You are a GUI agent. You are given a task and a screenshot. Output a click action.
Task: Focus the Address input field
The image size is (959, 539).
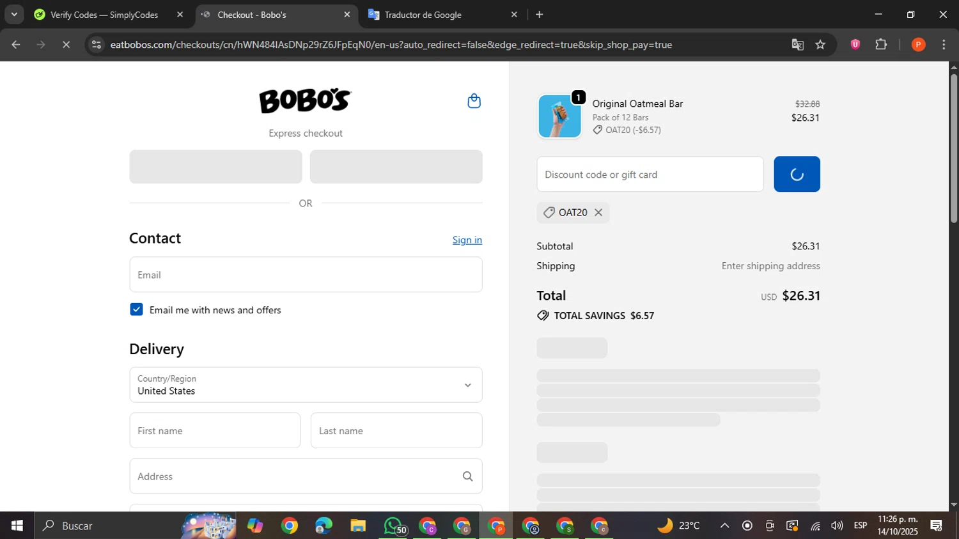point(306,476)
